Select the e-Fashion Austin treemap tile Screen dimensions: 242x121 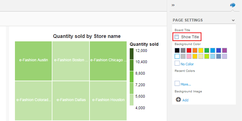(33, 61)
